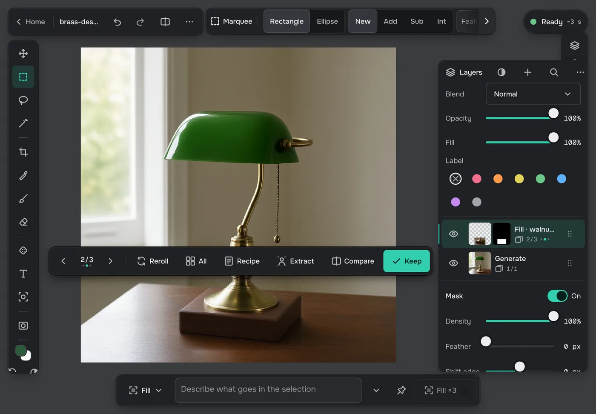The width and height of the screenshot is (596, 414).
Task: Select the Move tool
Action: tap(23, 54)
